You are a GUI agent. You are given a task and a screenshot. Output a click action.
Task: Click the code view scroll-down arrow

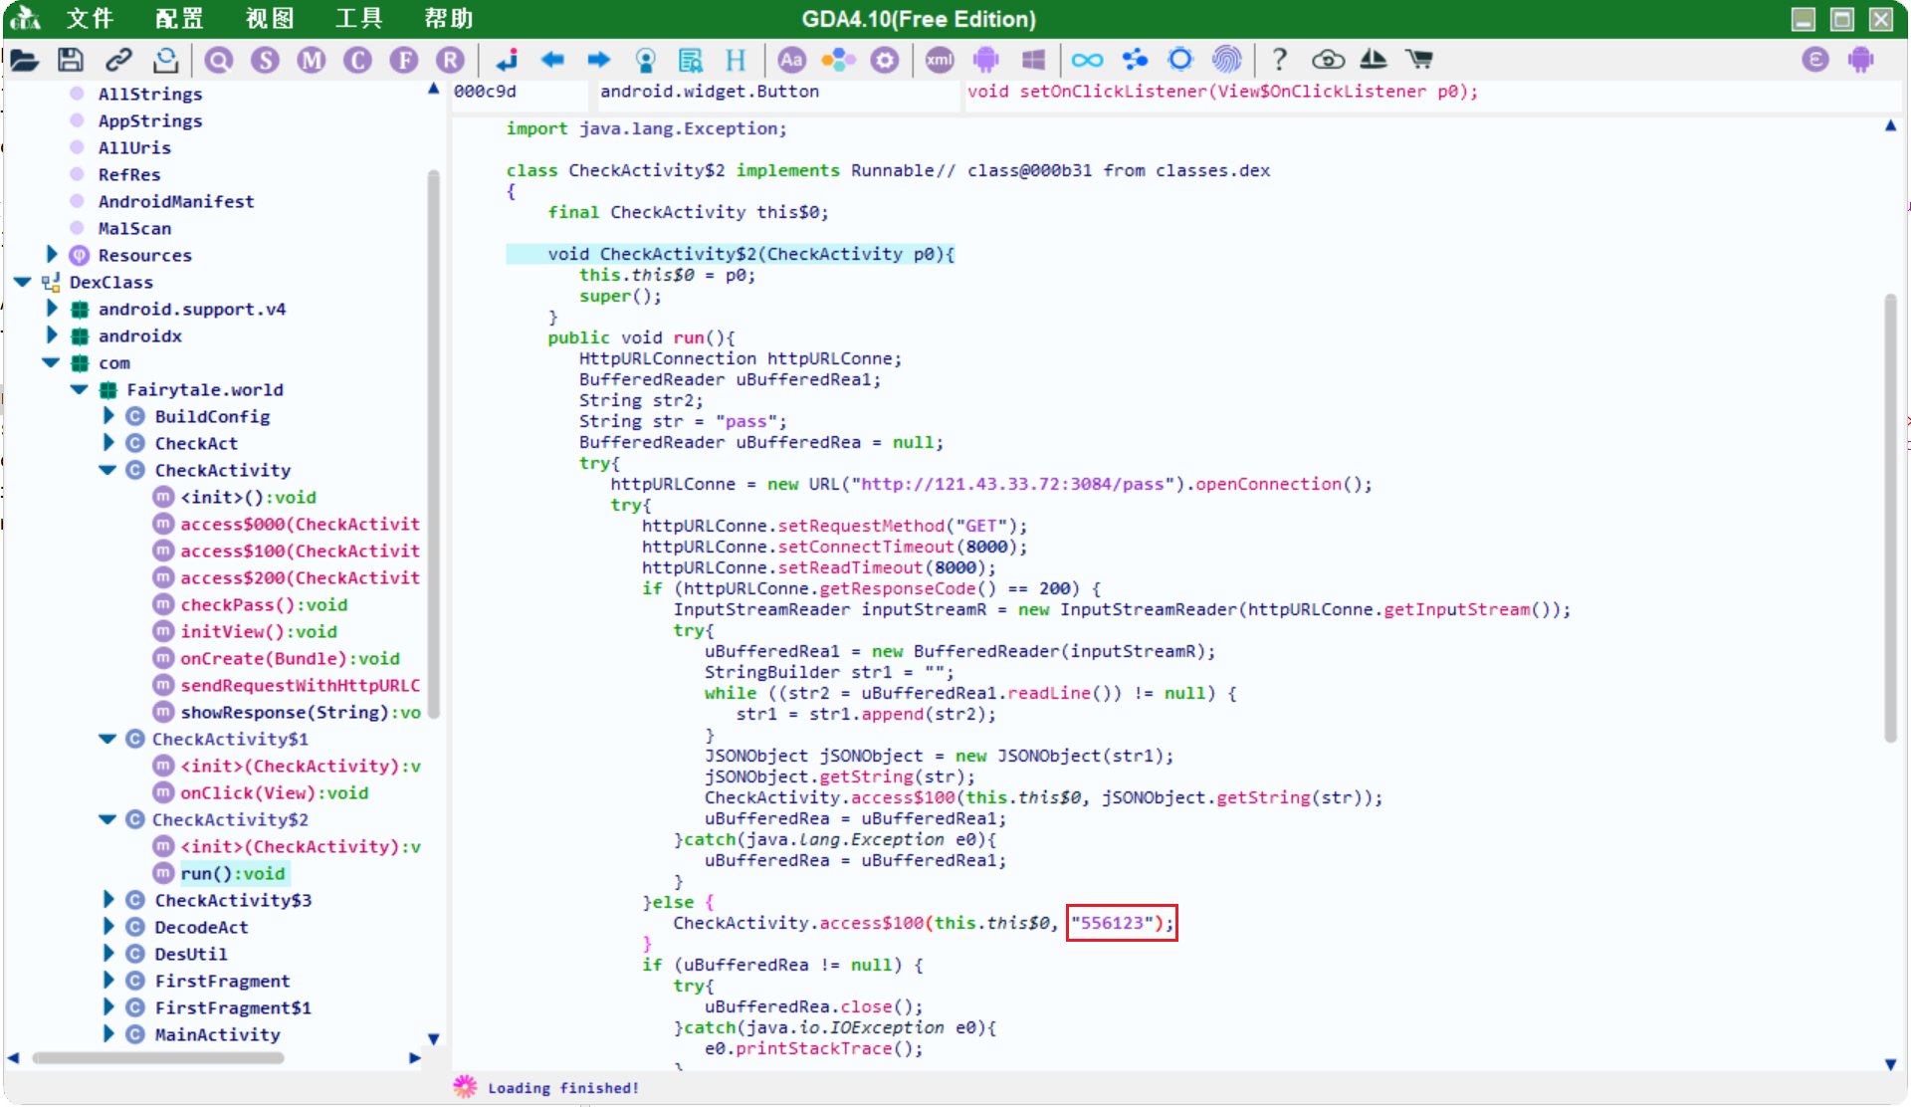point(1890,1064)
